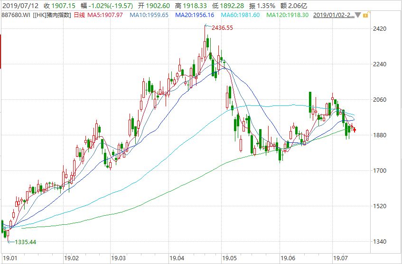Click the 19.04 date on time axis
Viewport: 402px width, 264px height.
click(x=177, y=259)
